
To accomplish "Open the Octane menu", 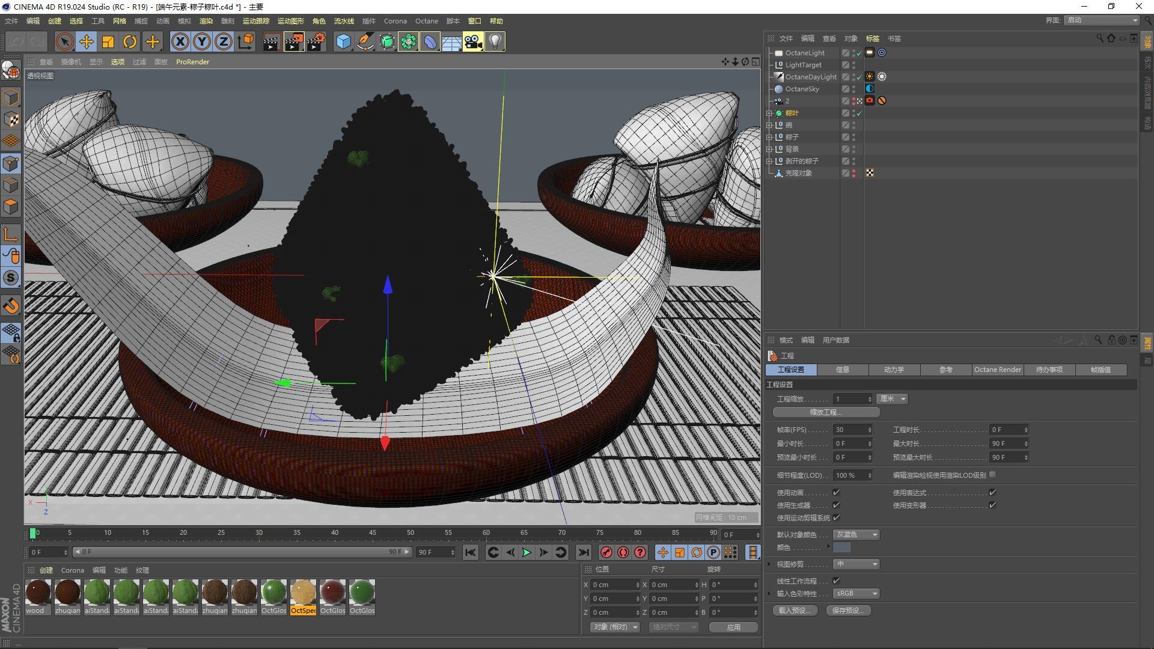I will (x=426, y=21).
